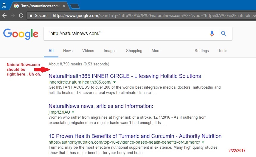This screenshot has height=157, width=256.
Task: Click the 'About 8,790 results' text
Action: (x=79, y=64)
